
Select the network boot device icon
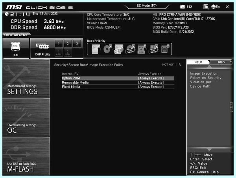165,49
